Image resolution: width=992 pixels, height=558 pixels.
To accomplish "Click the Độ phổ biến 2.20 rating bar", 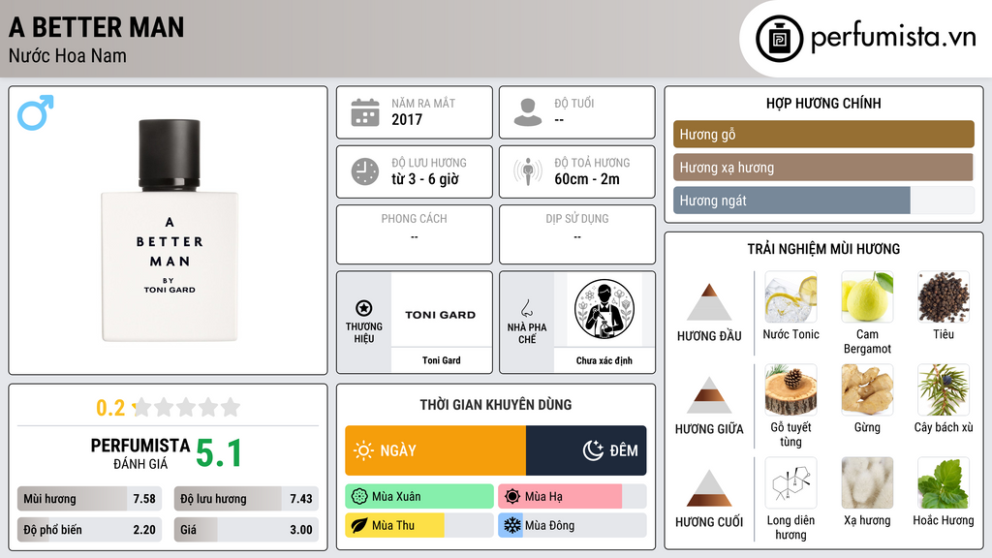I will [90, 530].
